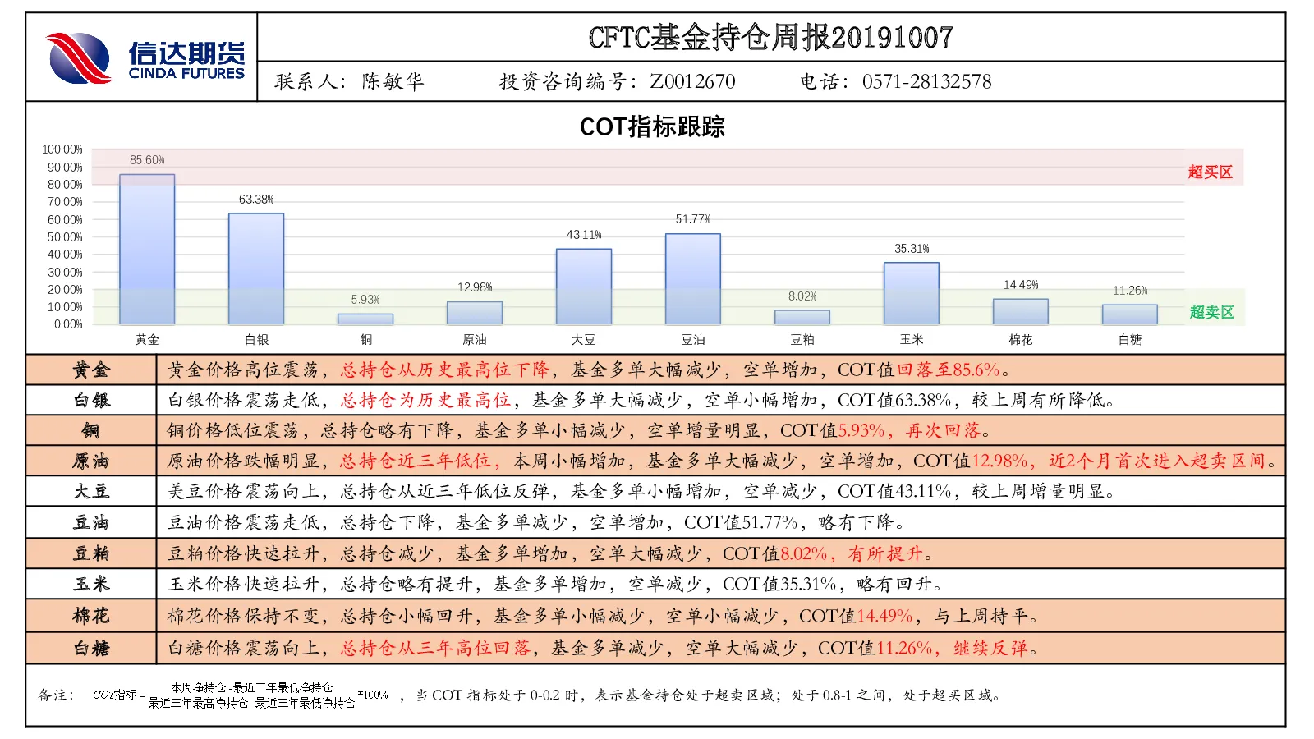Select the 黄金 bar in the chart

click(147, 249)
